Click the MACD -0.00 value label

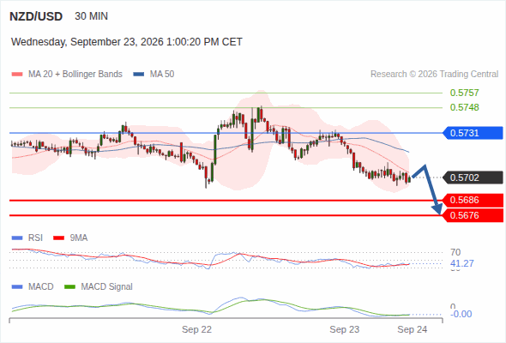461,314
